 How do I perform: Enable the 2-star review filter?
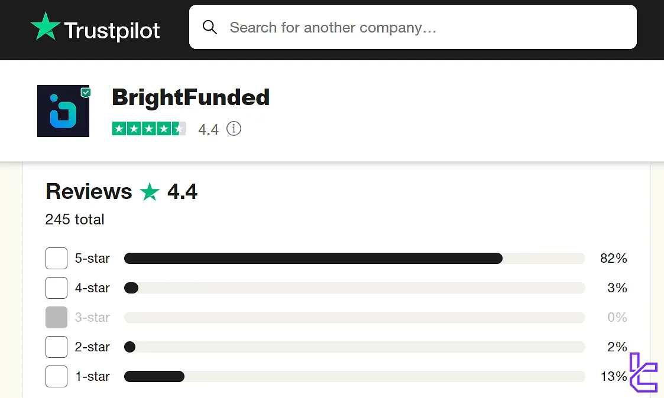(56, 347)
